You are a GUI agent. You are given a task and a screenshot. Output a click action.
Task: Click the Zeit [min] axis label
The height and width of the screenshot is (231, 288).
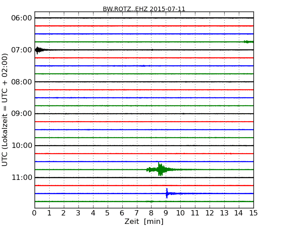(144, 221)
